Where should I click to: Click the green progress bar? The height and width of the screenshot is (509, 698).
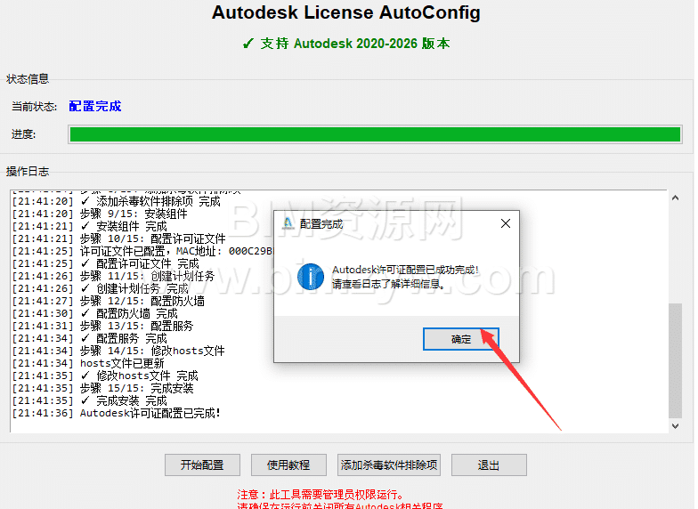[375, 134]
